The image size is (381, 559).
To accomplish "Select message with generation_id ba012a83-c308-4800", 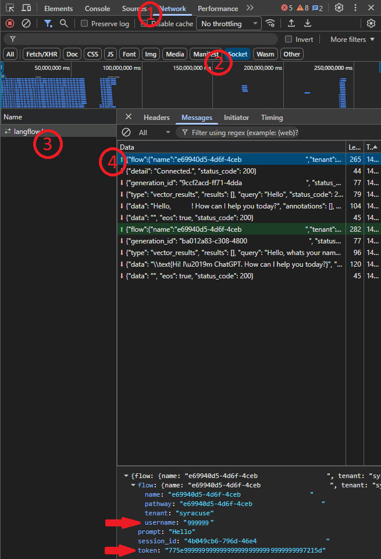I will click(249, 241).
